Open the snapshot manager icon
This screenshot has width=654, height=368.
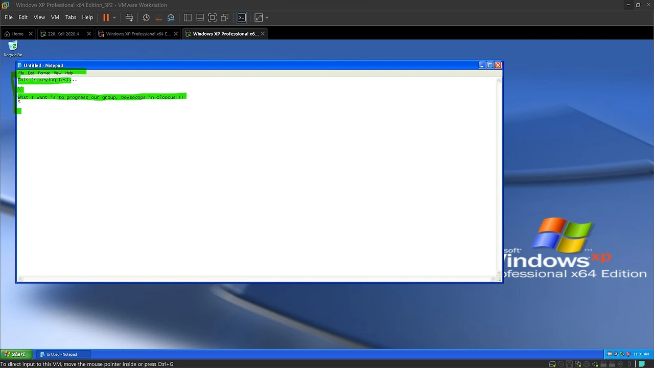171,17
